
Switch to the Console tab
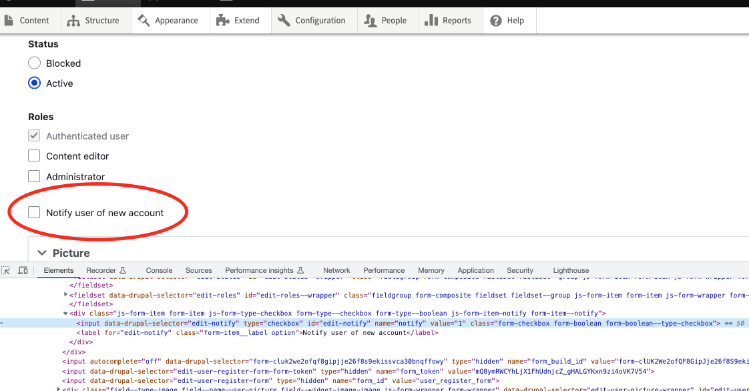click(x=159, y=270)
